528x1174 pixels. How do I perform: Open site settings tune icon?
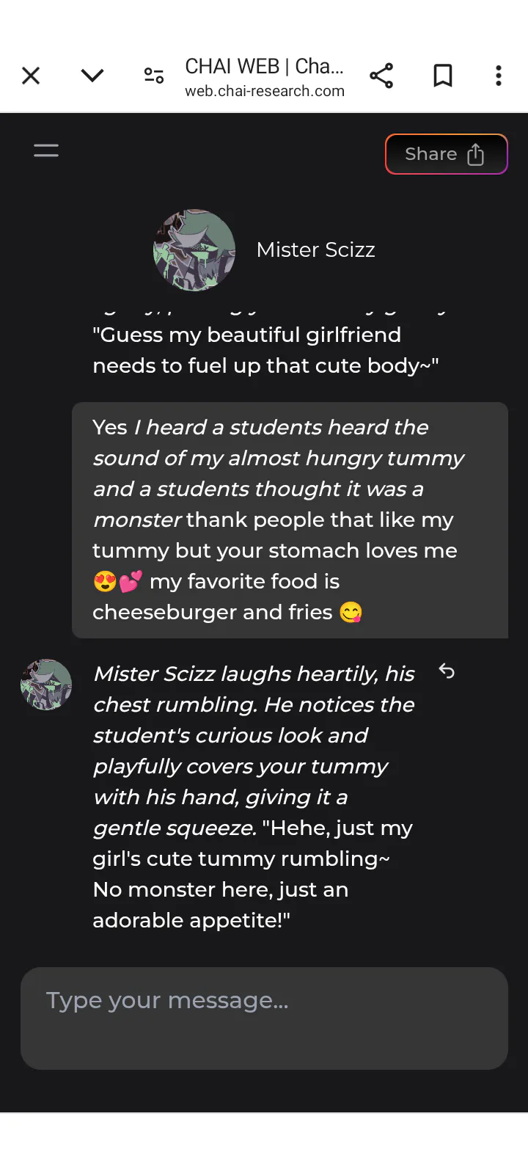tap(154, 76)
